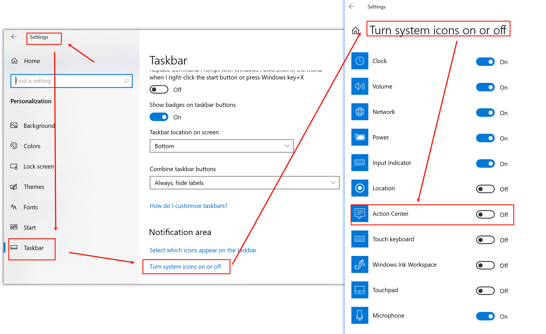Enable the Location system icon toggle
546x334 pixels.
[x=485, y=189]
